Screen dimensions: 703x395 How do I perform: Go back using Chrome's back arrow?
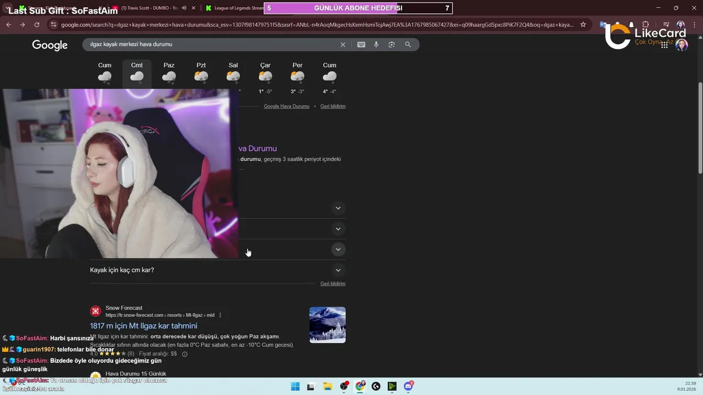(8, 25)
